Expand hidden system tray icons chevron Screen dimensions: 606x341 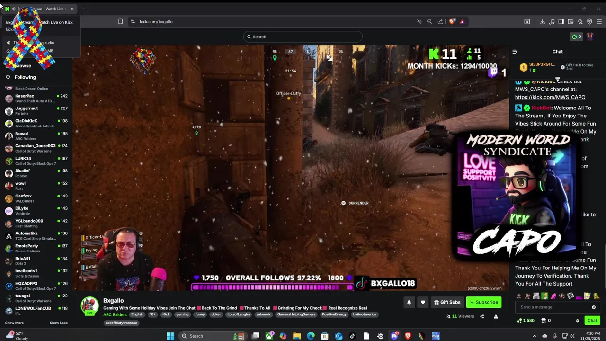click(535, 336)
